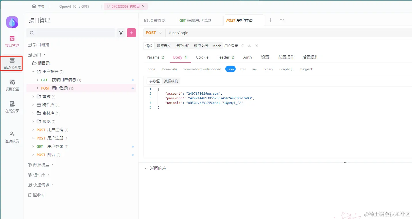Click the /user/login URL field
412x219 pixels.
(x=289, y=33)
